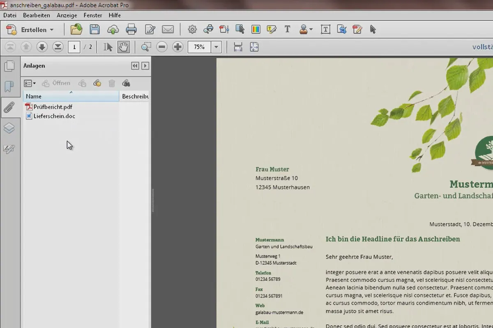Open the 75% zoom level dropdown arrow
Viewport: 493px width, 328px height.
pos(217,47)
